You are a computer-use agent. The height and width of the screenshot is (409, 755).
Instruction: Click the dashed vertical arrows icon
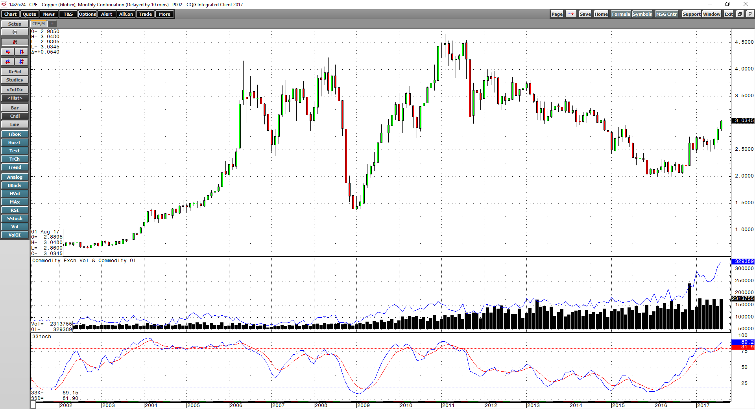coord(21,61)
